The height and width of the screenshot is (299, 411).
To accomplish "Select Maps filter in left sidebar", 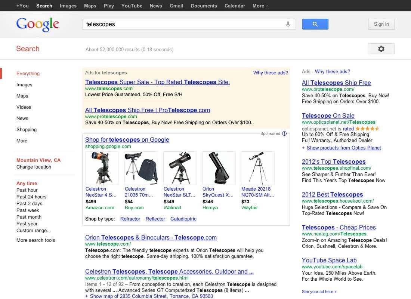I will click(x=22, y=96).
